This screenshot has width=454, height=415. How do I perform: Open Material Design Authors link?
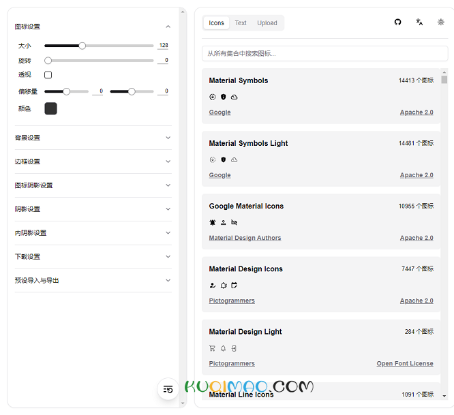[x=245, y=238]
